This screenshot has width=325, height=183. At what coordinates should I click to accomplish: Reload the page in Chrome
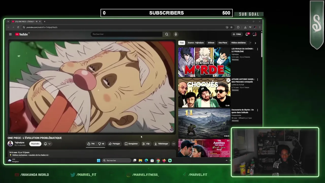coord(18,27)
